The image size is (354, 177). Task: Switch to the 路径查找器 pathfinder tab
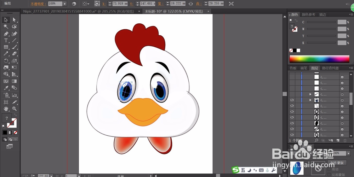pyautogui.click(x=330, y=68)
